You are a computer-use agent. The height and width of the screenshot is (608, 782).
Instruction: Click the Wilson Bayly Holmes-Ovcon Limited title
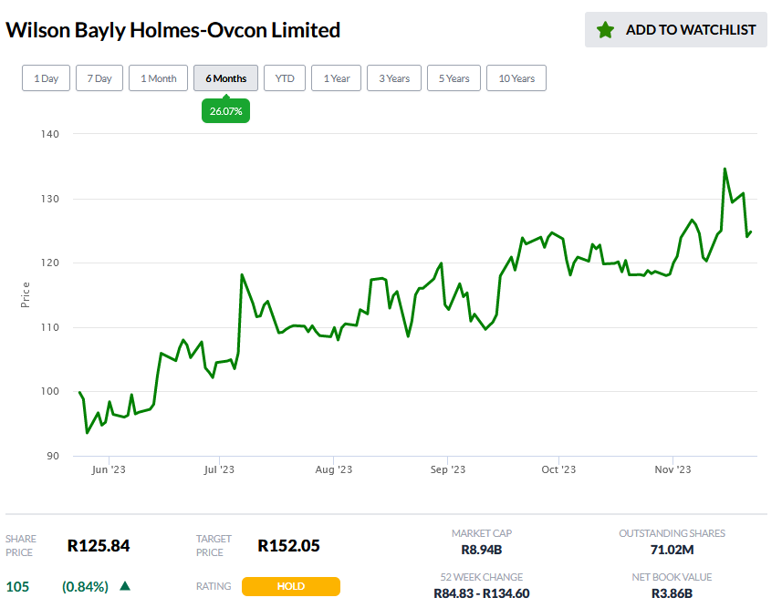click(x=172, y=30)
